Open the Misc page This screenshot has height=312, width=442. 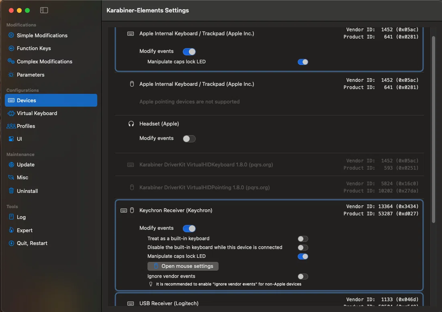(51, 177)
